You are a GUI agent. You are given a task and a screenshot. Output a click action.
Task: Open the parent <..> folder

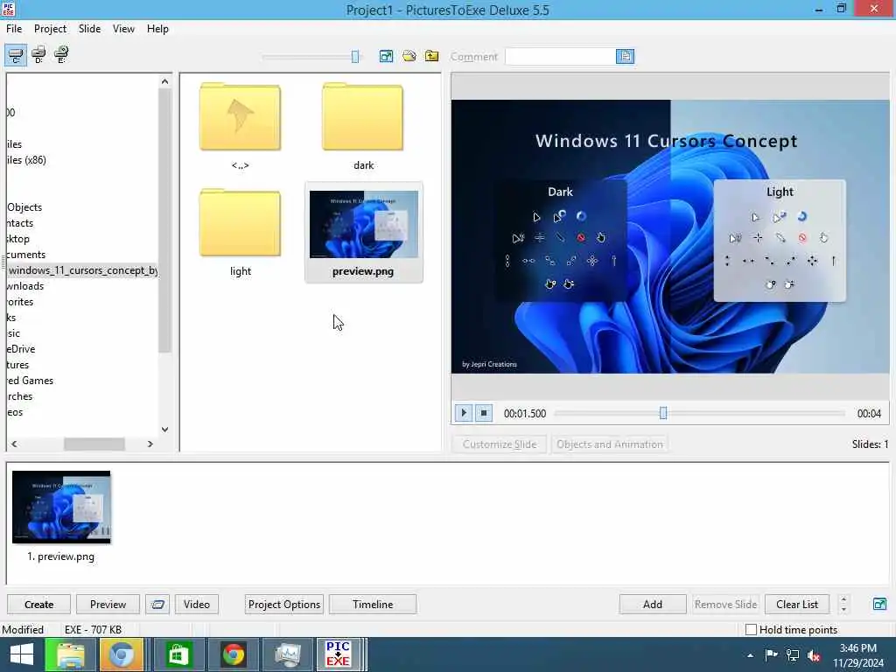240,126
